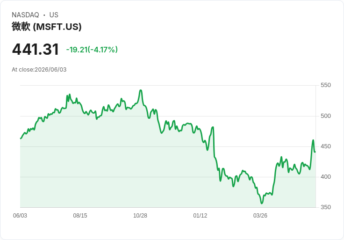The width and height of the screenshot is (344, 240).
Task: Click the chart line's starting point at 06/03
Action: [21, 138]
